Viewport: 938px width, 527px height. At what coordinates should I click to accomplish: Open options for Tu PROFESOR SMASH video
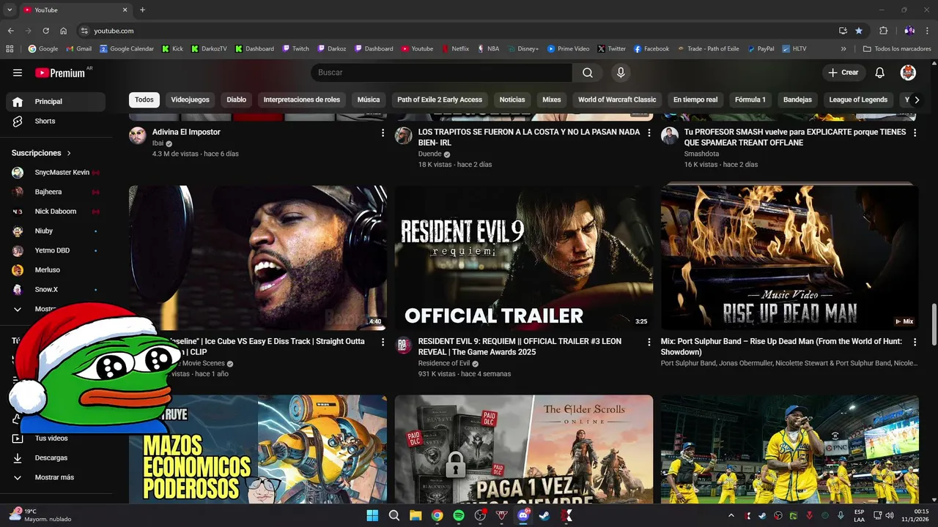(915, 132)
